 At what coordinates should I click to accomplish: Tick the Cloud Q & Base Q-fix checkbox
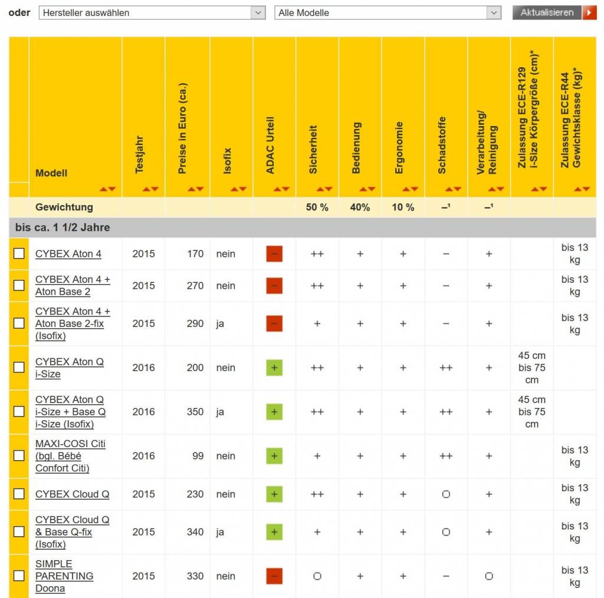(x=19, y=532)
